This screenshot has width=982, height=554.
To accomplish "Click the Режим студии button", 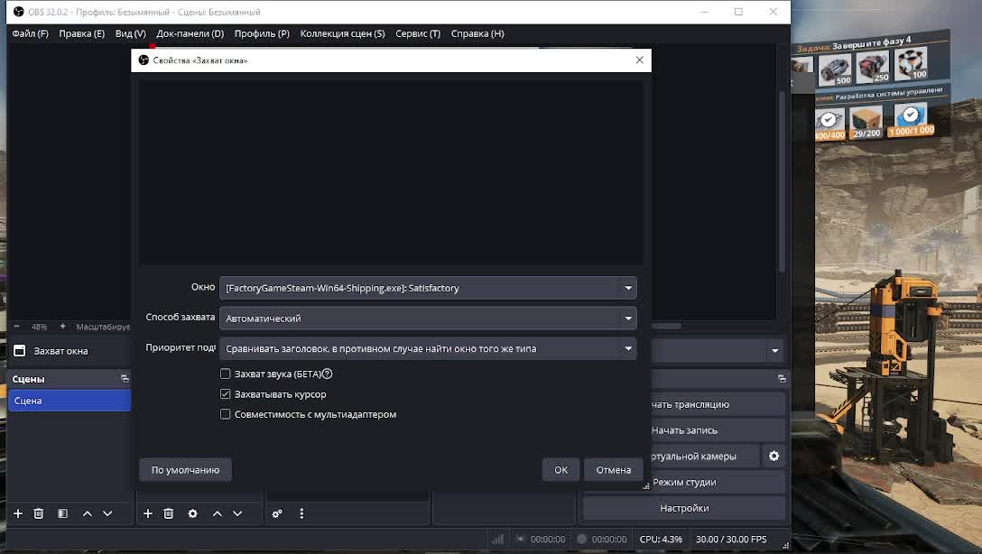I will coord(717,482).
